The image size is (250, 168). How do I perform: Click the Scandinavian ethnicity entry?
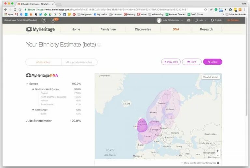tap(61, 105)
